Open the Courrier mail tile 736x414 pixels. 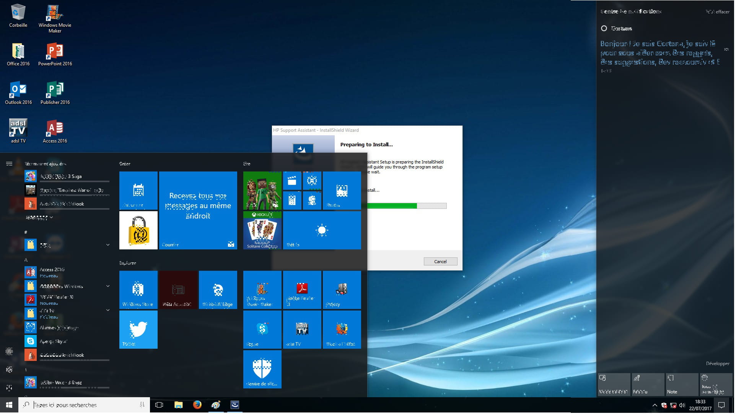[198, 211]
